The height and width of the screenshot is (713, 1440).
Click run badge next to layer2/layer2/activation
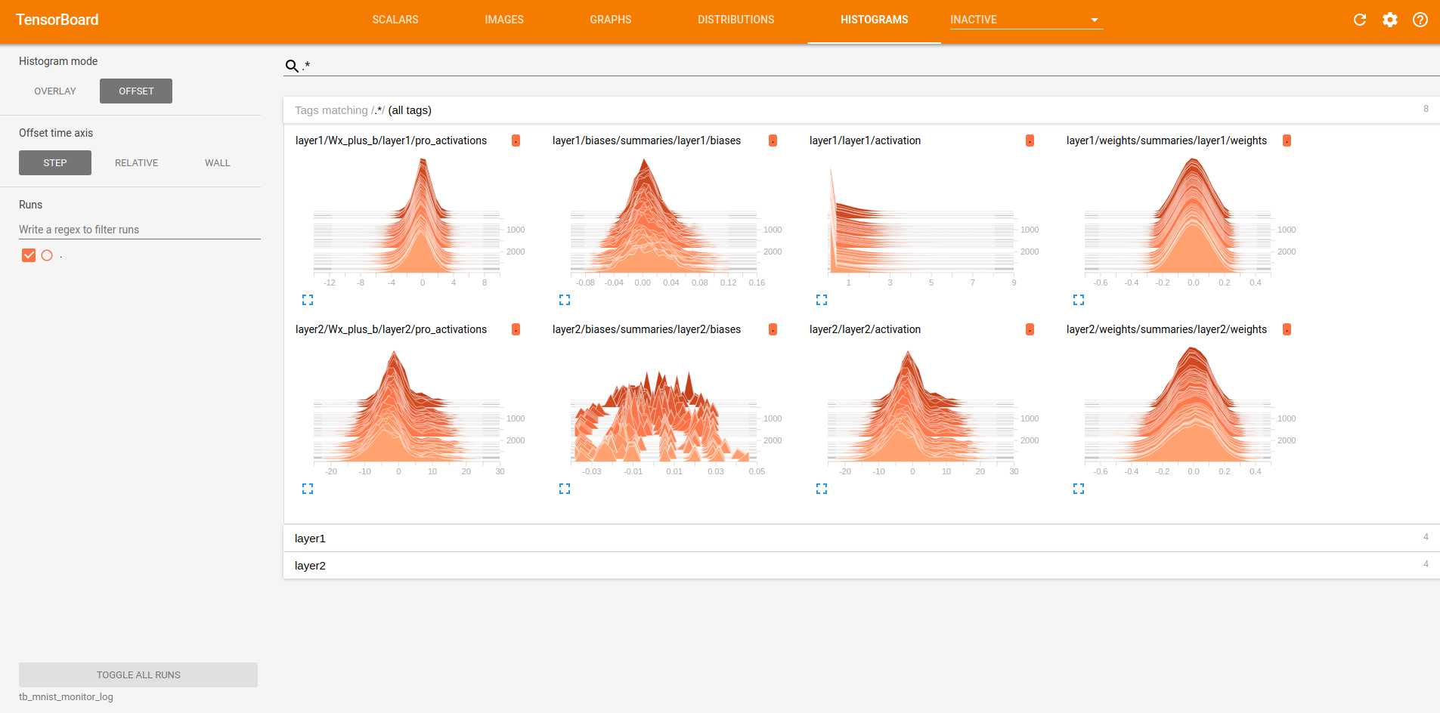pyautogui.click(x=1030, y=329)
